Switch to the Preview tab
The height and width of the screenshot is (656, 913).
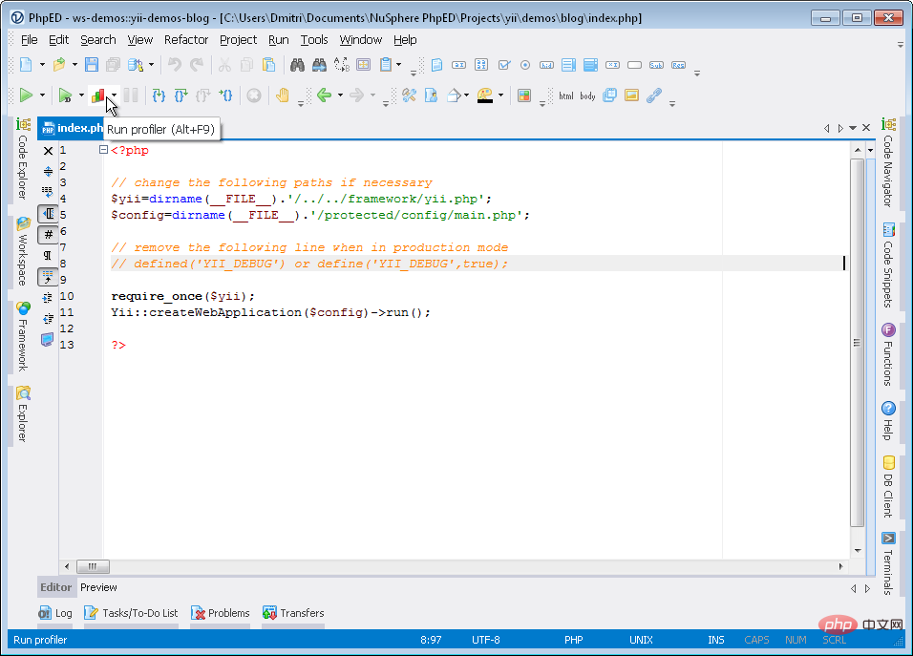click(98, 587)
